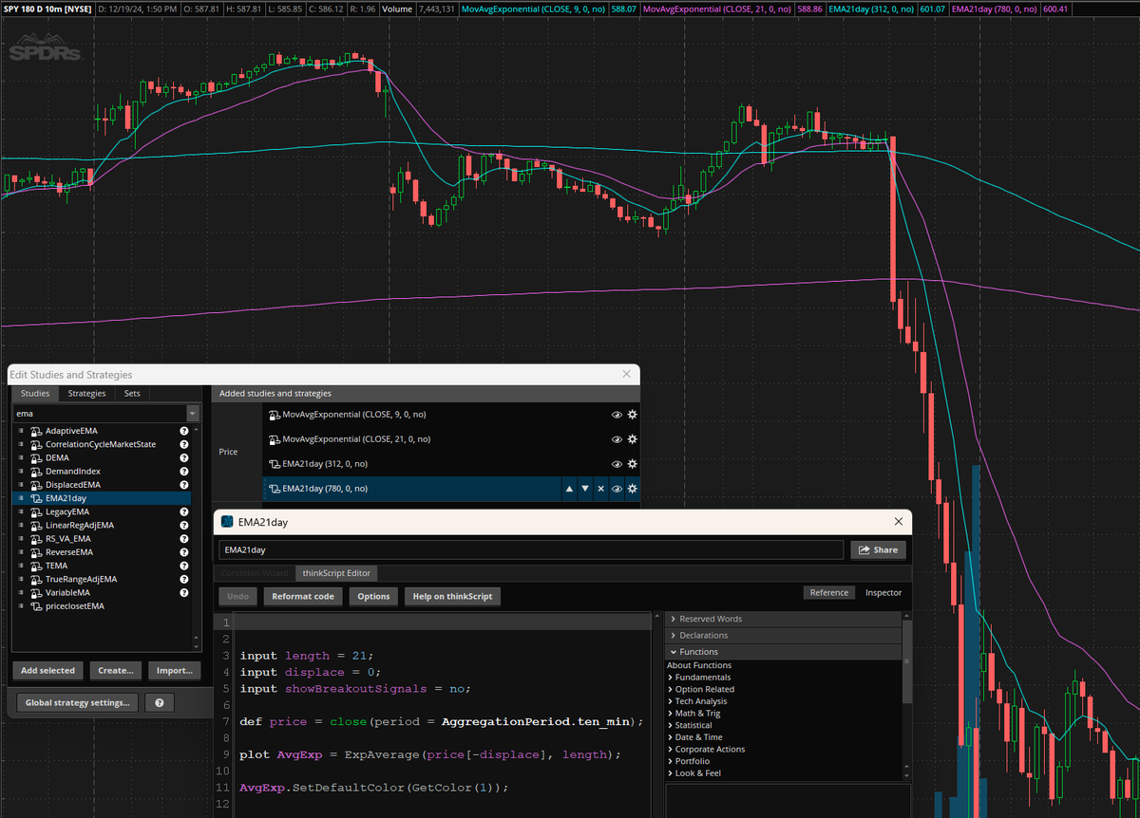
Task: Click About Functions in the reference list
Action: [x=698, y=665]
